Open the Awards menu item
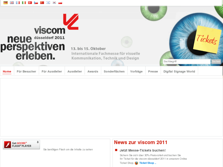This screenshot has height=167, width=223. click(93, 71)
